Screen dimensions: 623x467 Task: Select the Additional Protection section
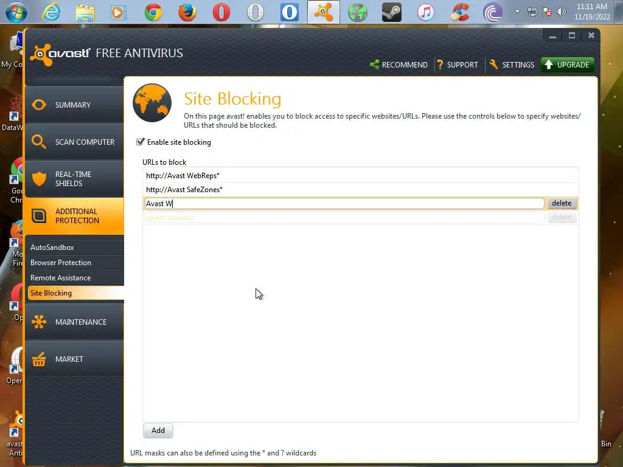(74, 216)
